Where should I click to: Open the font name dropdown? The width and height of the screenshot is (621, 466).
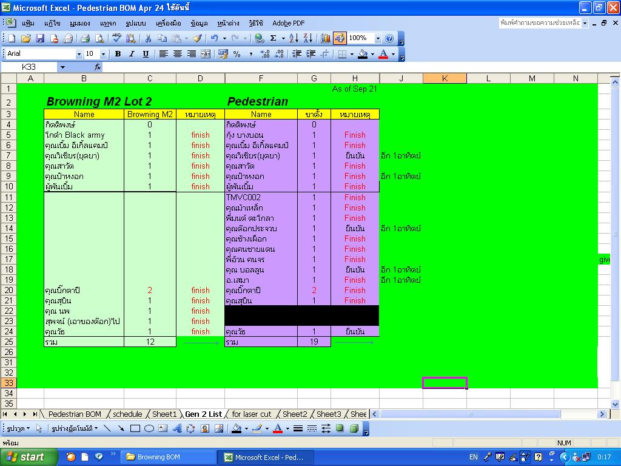point(79,54)
